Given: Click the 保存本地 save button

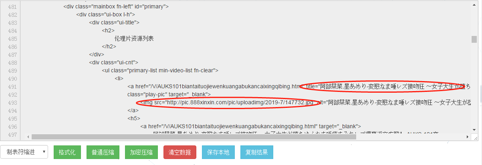Looking at the screenshot, I should (218, 152).
